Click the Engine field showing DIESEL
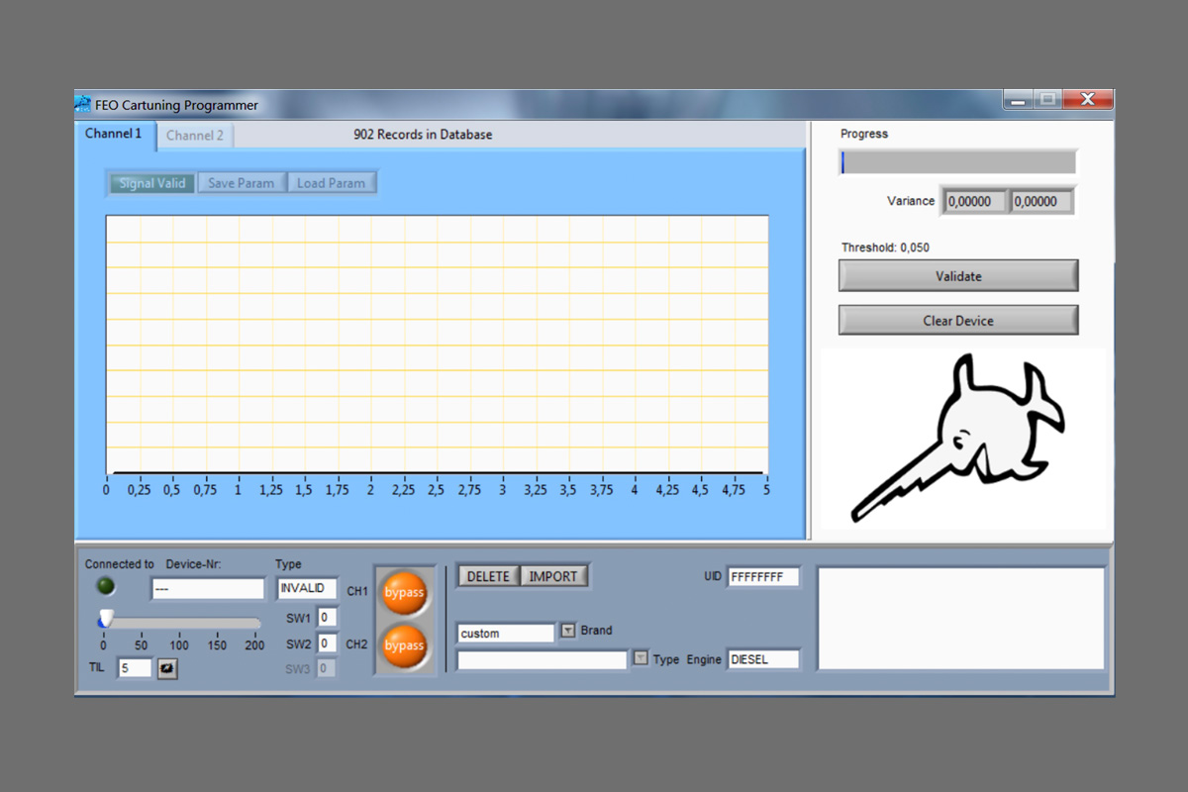1188x792 pixels. point(762,659)
